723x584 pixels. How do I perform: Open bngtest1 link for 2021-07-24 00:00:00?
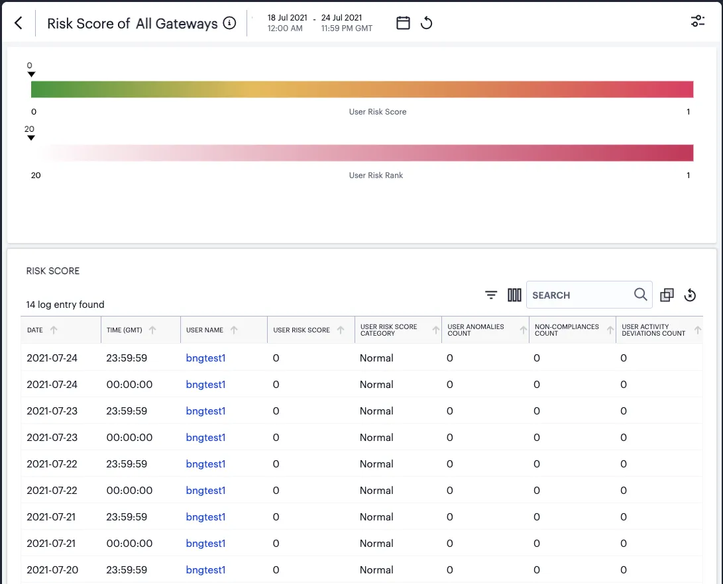205,385
